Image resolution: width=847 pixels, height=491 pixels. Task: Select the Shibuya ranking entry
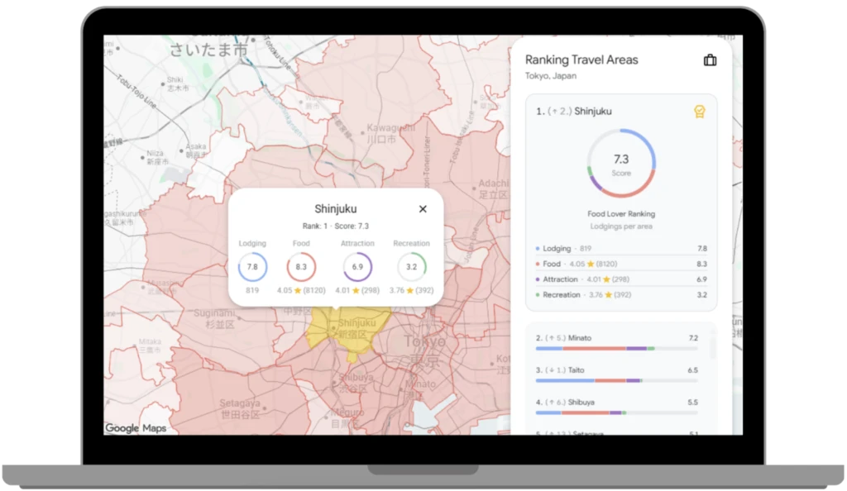[616, 403]
